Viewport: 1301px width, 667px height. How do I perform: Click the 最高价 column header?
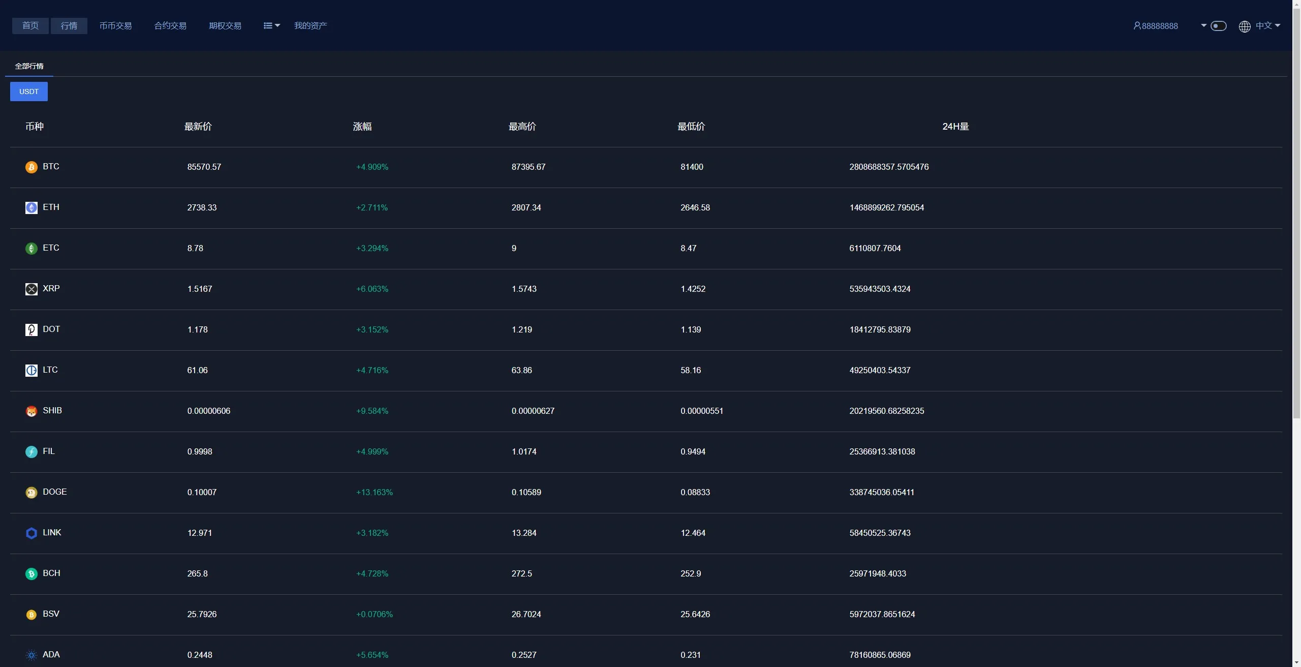pyautogui.click(x=522, y=127)
